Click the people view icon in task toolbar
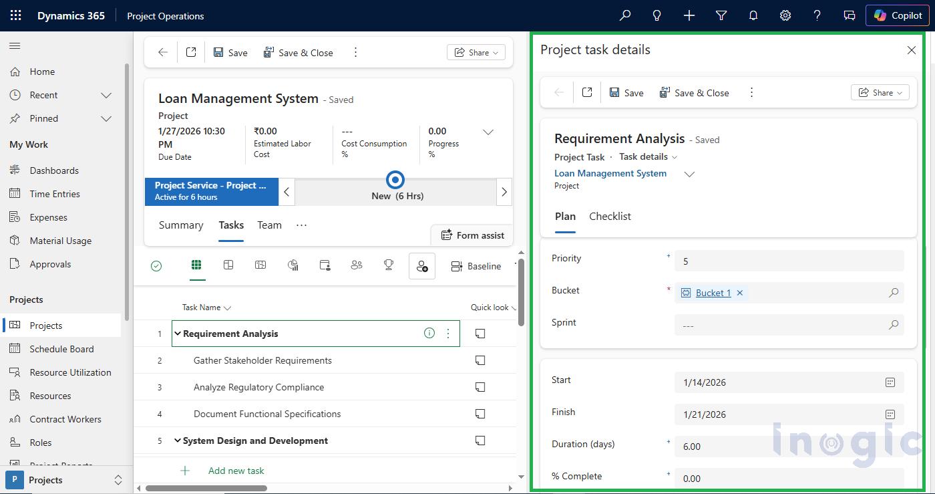Image resolution: width=935 pixels, height=494 pixels. [x=356, y=265]
